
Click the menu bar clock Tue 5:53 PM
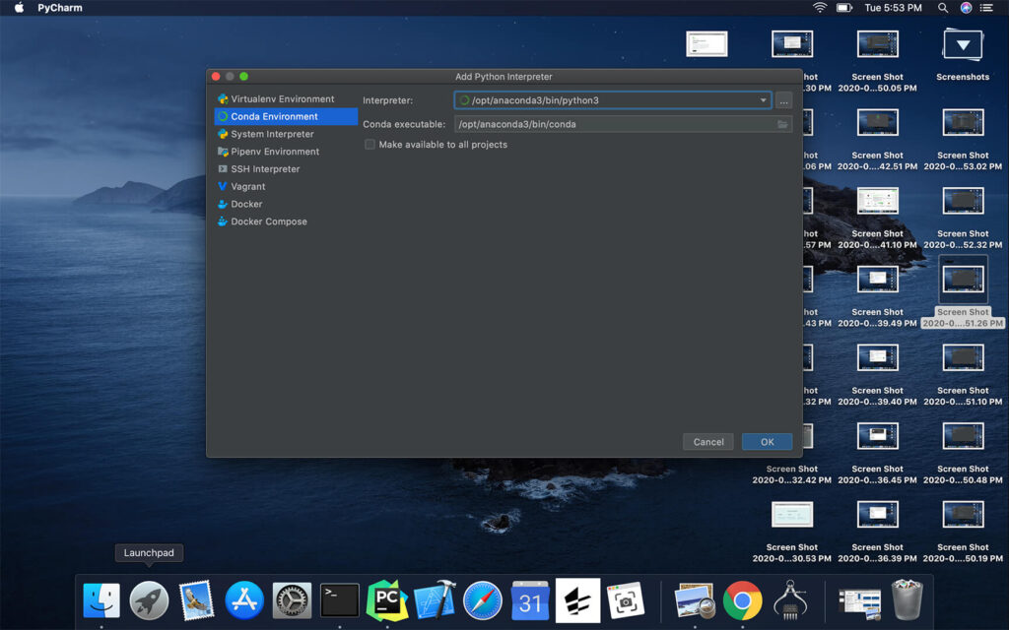pyautogui.click(x=893, y=8)
